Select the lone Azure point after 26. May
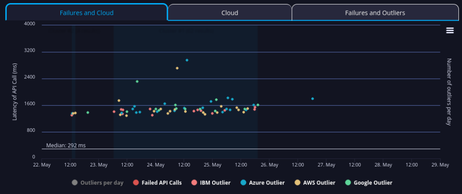Viewport: 462px width, 194px height. pos(313,99)
